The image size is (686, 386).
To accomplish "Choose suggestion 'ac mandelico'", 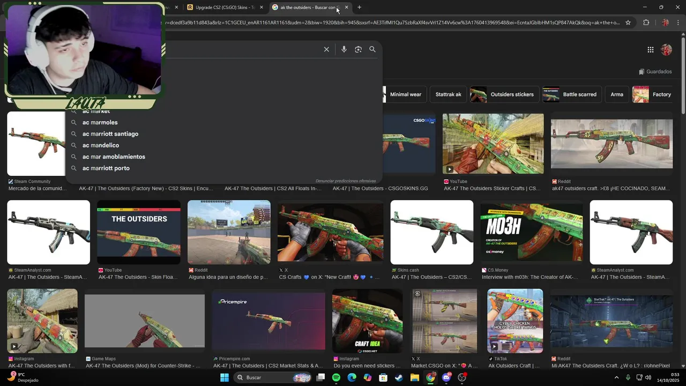I will click(101, 145).
